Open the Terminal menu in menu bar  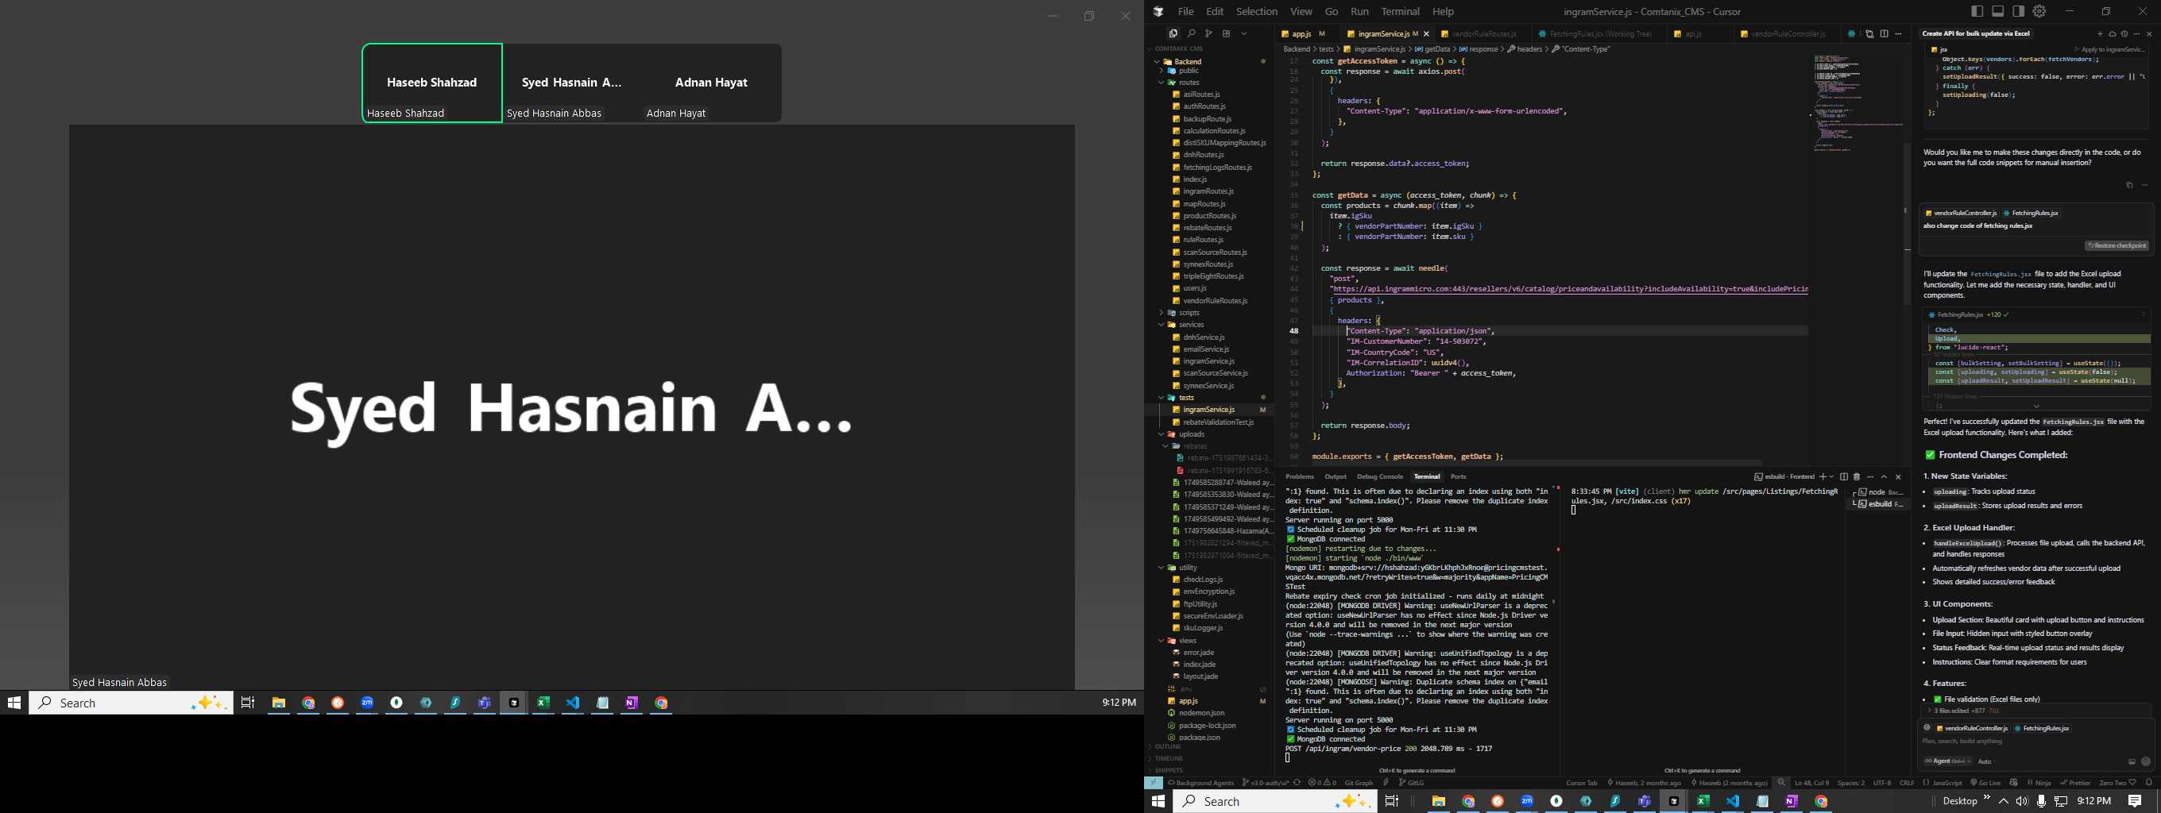coord(1400,12)
